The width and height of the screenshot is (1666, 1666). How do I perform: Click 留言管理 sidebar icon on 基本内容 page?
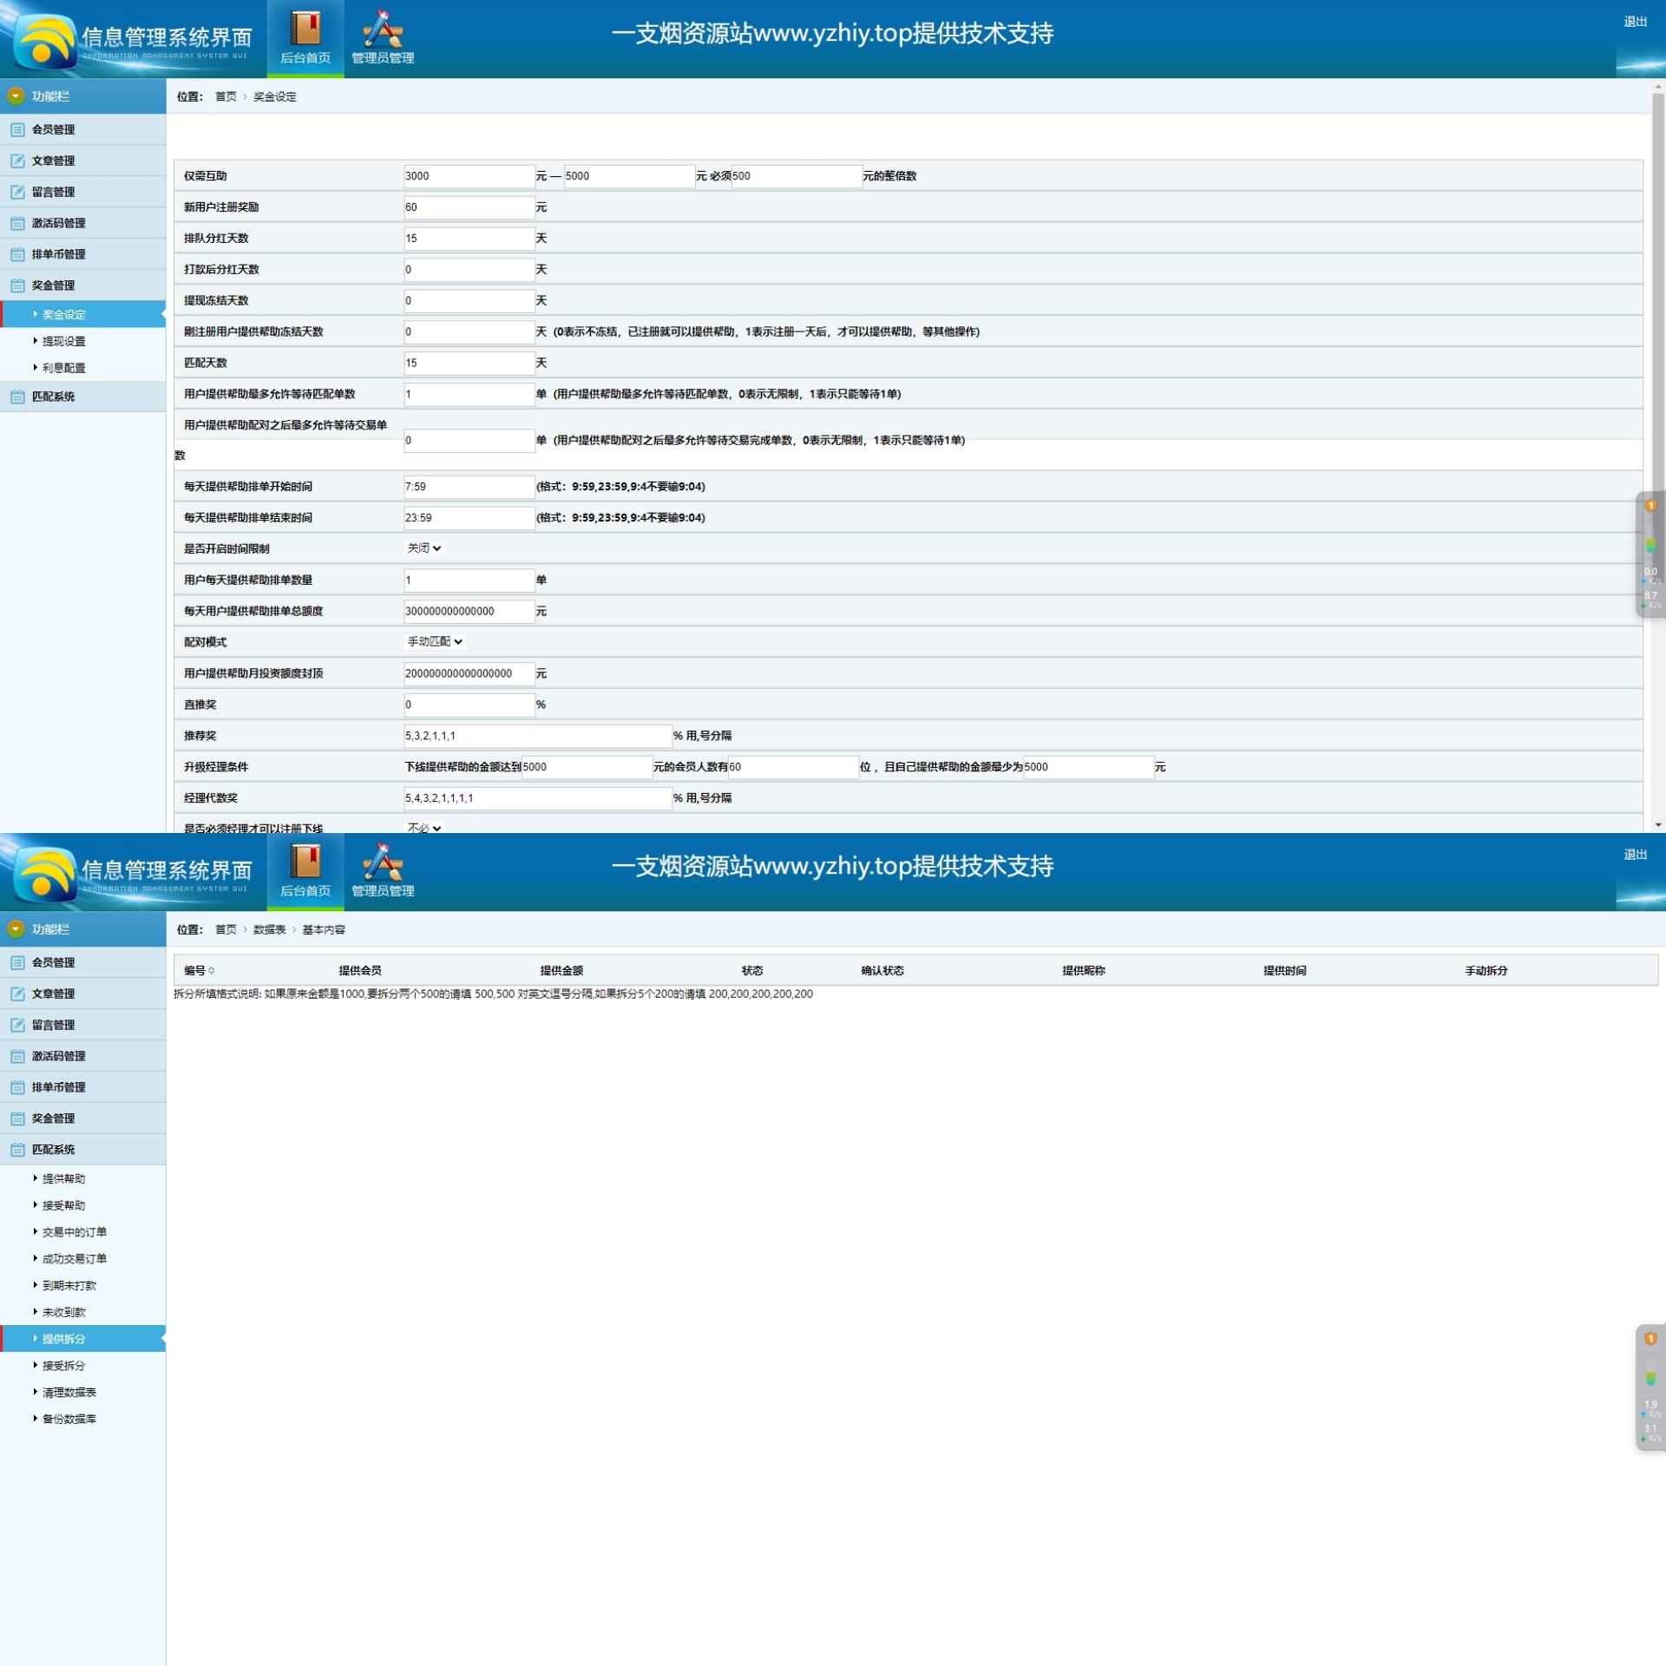click(x=17, y=1025)
